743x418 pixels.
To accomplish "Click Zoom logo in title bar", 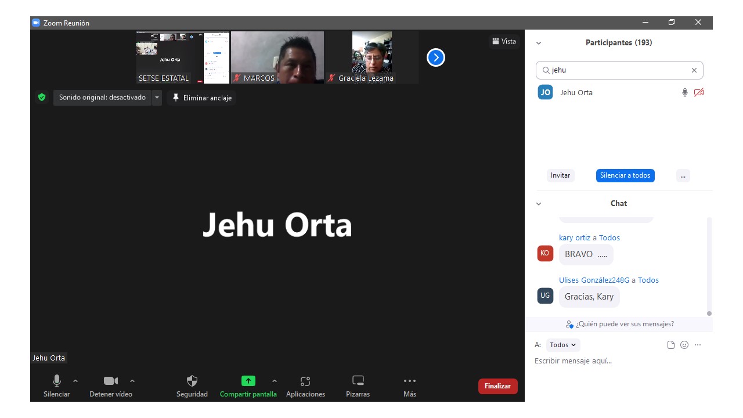I will click(36, 23).
